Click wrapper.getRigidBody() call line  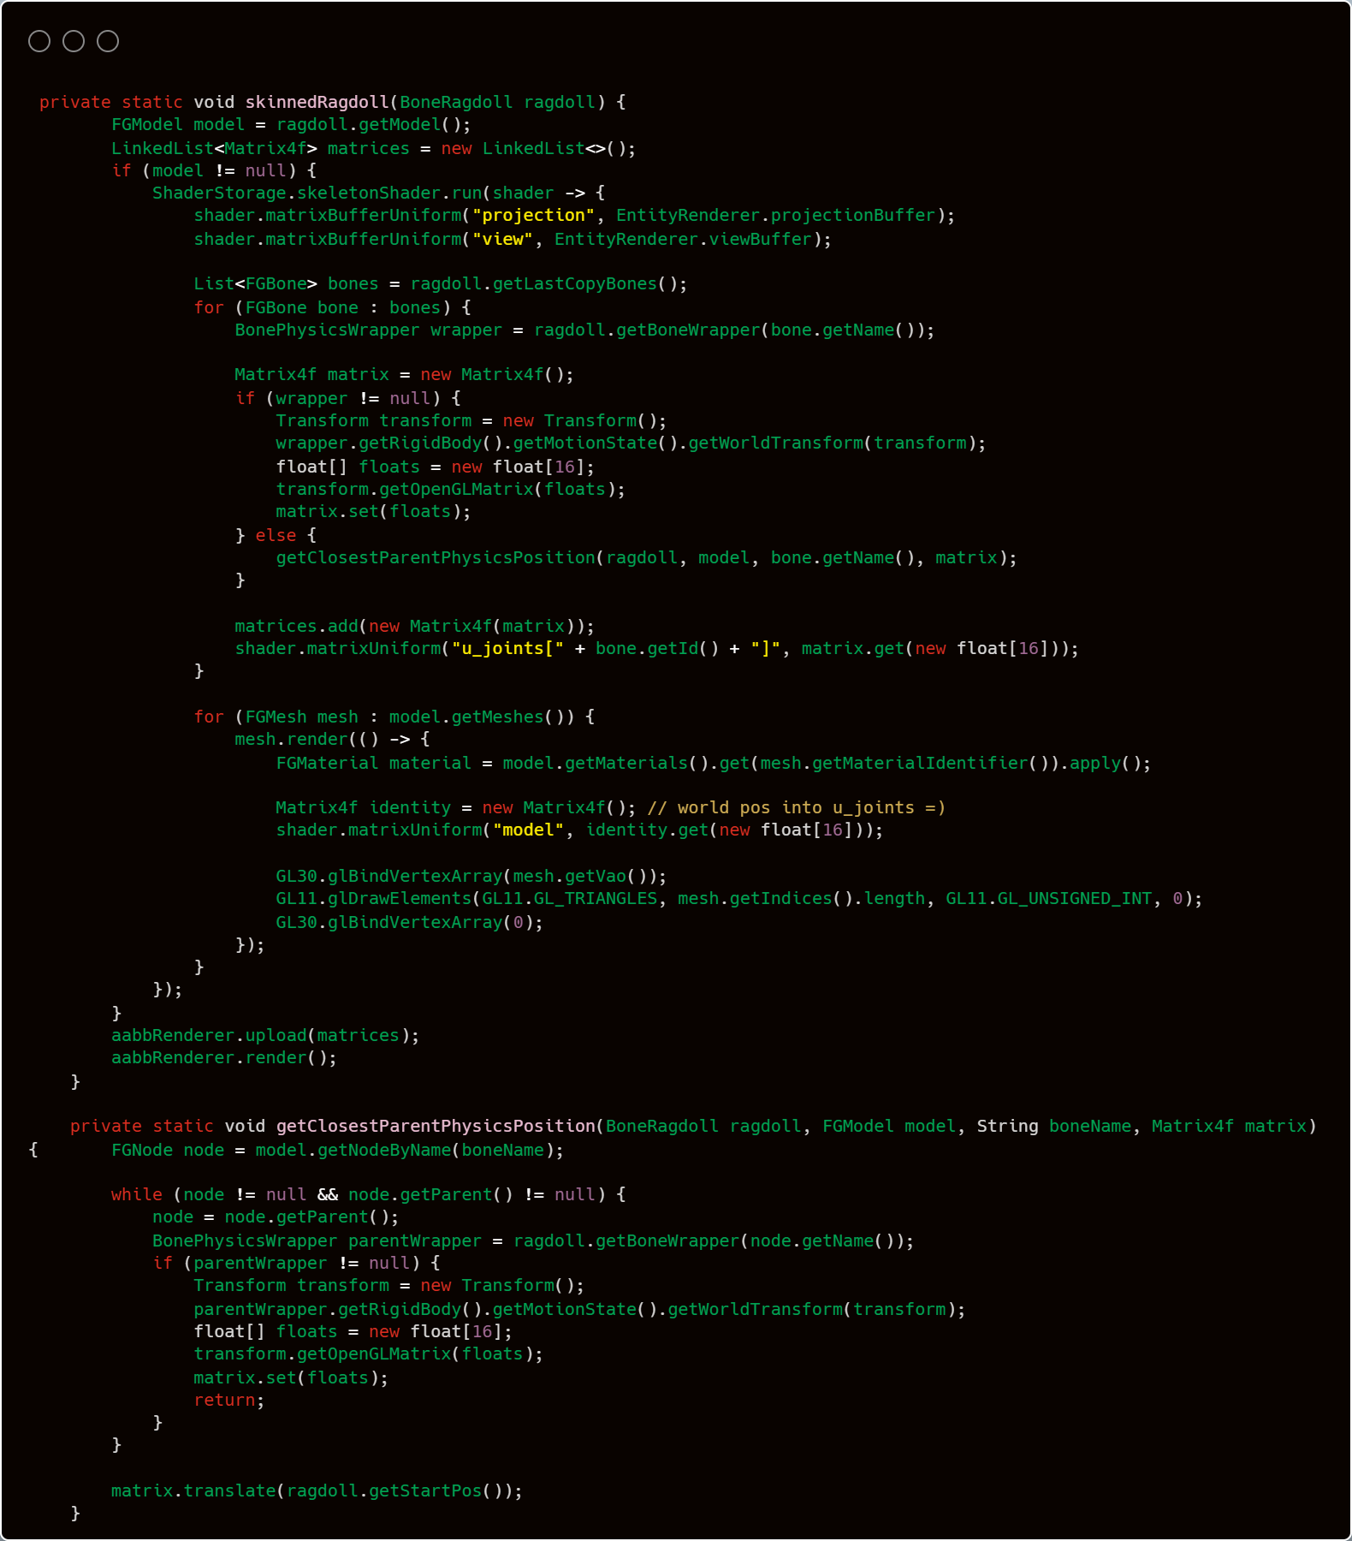632,443
